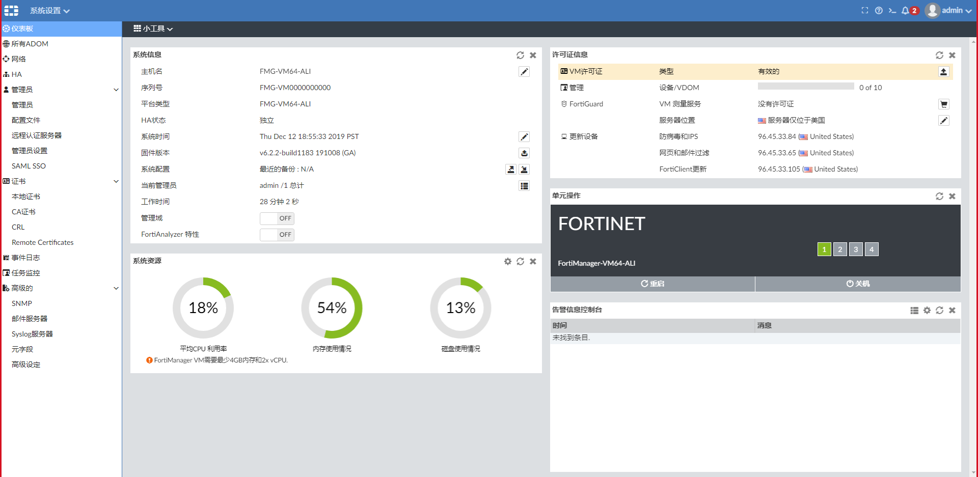
Task: Refresh the 系统信息 widget
Action: pyautogui.click(x=520, y=55)
